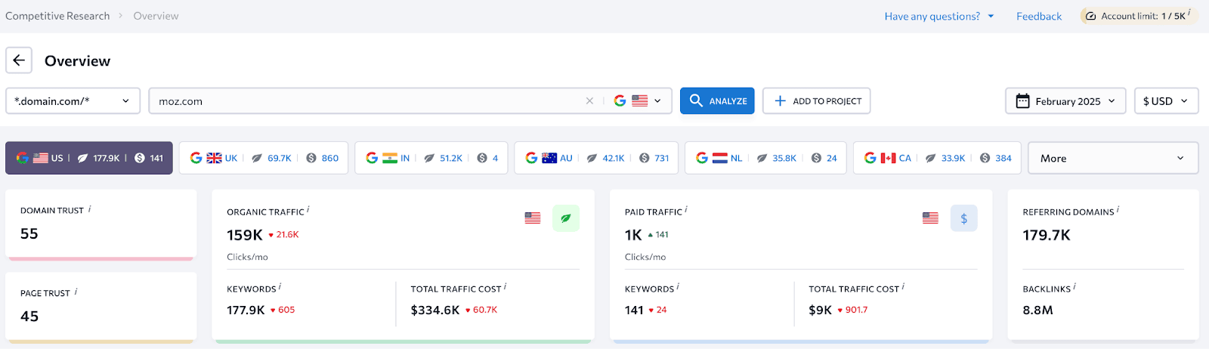Click the blue dollar icon in Paid Traffic
The image size is (1209, 349).
(x=963, y=218)
